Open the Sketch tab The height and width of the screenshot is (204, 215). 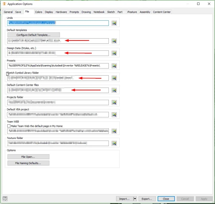point(111,12)
